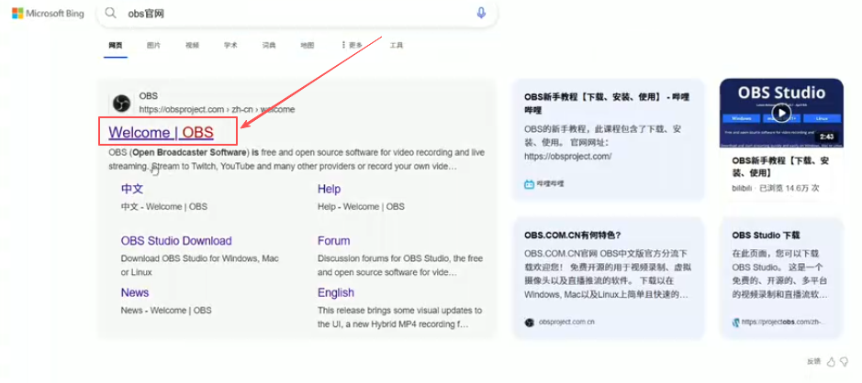Image resolution: width=862 pixels, height=383 pixels.
Task: Play the OBS Studio video thumbnail
Action: click(x=780, y=113)
